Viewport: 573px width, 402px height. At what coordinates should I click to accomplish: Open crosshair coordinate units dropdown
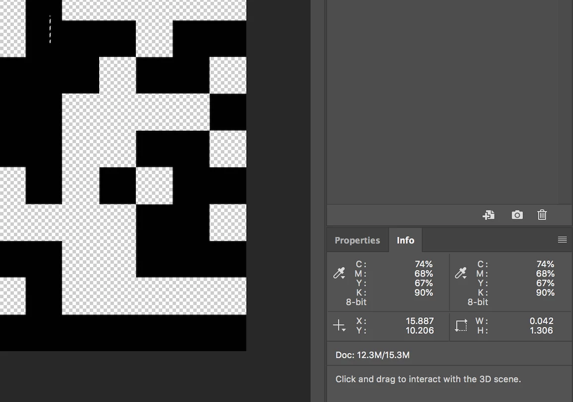click(339, 325)
